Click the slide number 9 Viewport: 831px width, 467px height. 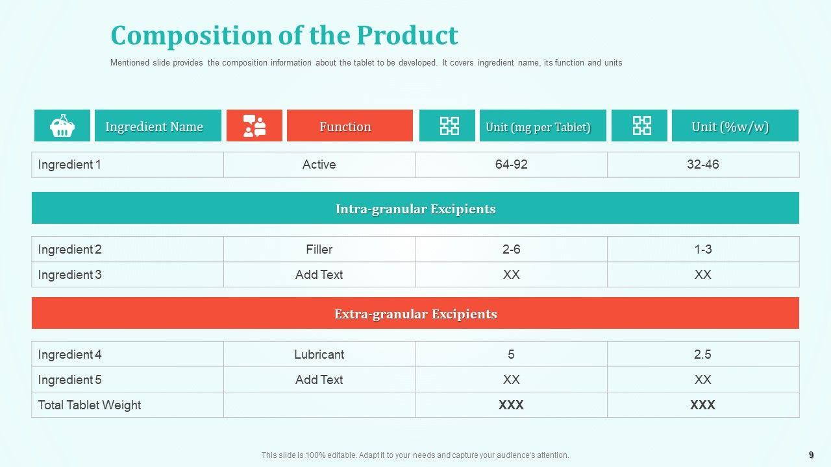click(x=811, y=455)
